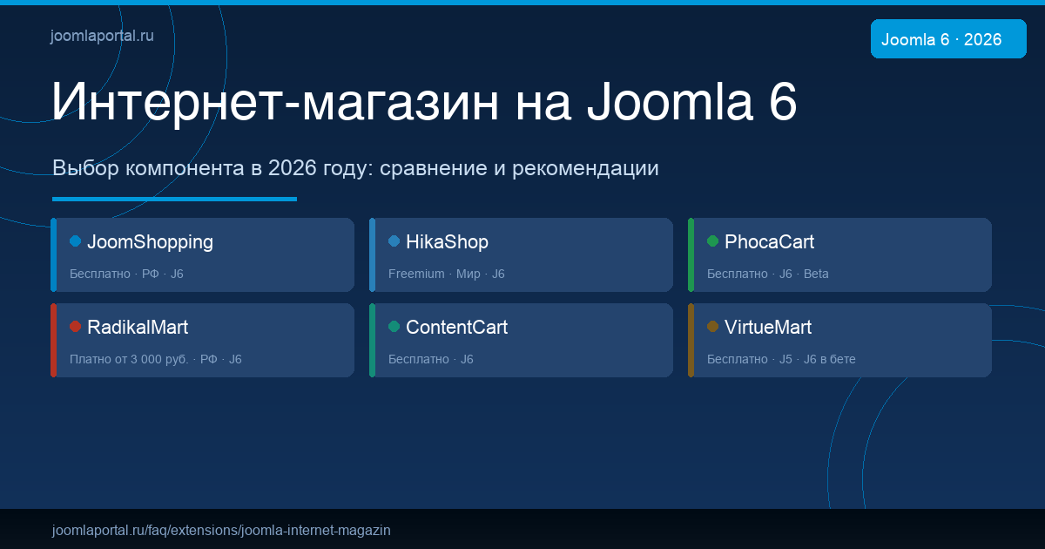Click the green dot beside PhocaCart
The image size is (1045, 549).
713,241
